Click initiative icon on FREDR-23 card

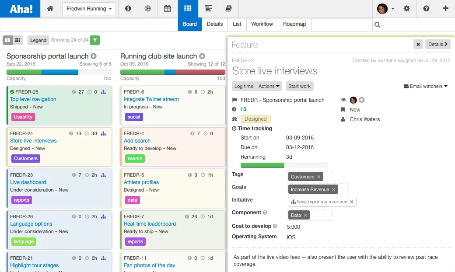point(103,175)
